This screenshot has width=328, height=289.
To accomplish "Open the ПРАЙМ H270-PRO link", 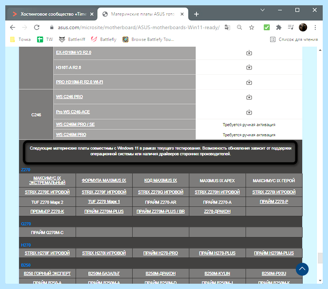I will pyautogui.click(x=160, y=253).
